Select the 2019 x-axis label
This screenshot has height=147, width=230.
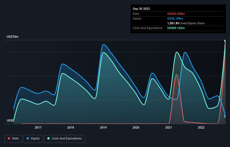pos(103,127)
